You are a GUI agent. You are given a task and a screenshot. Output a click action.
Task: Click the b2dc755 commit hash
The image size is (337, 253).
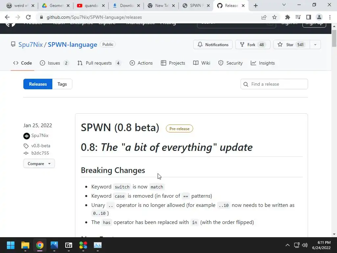pos(40,153)
